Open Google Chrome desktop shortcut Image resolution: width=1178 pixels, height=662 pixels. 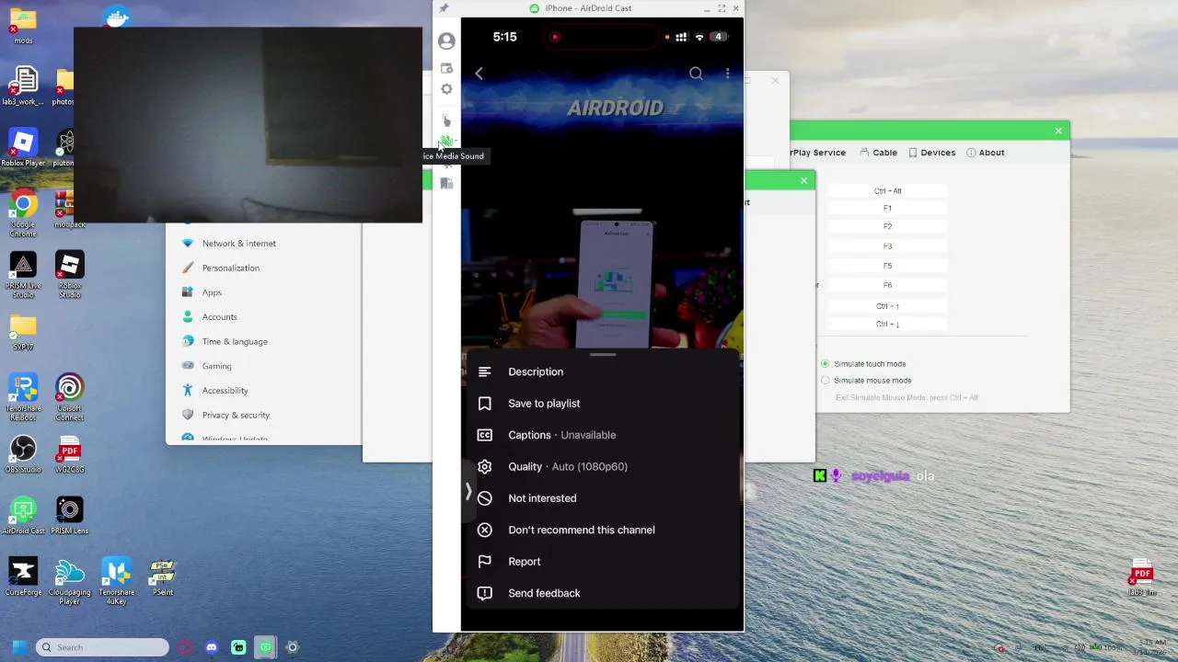pos(23,213)
